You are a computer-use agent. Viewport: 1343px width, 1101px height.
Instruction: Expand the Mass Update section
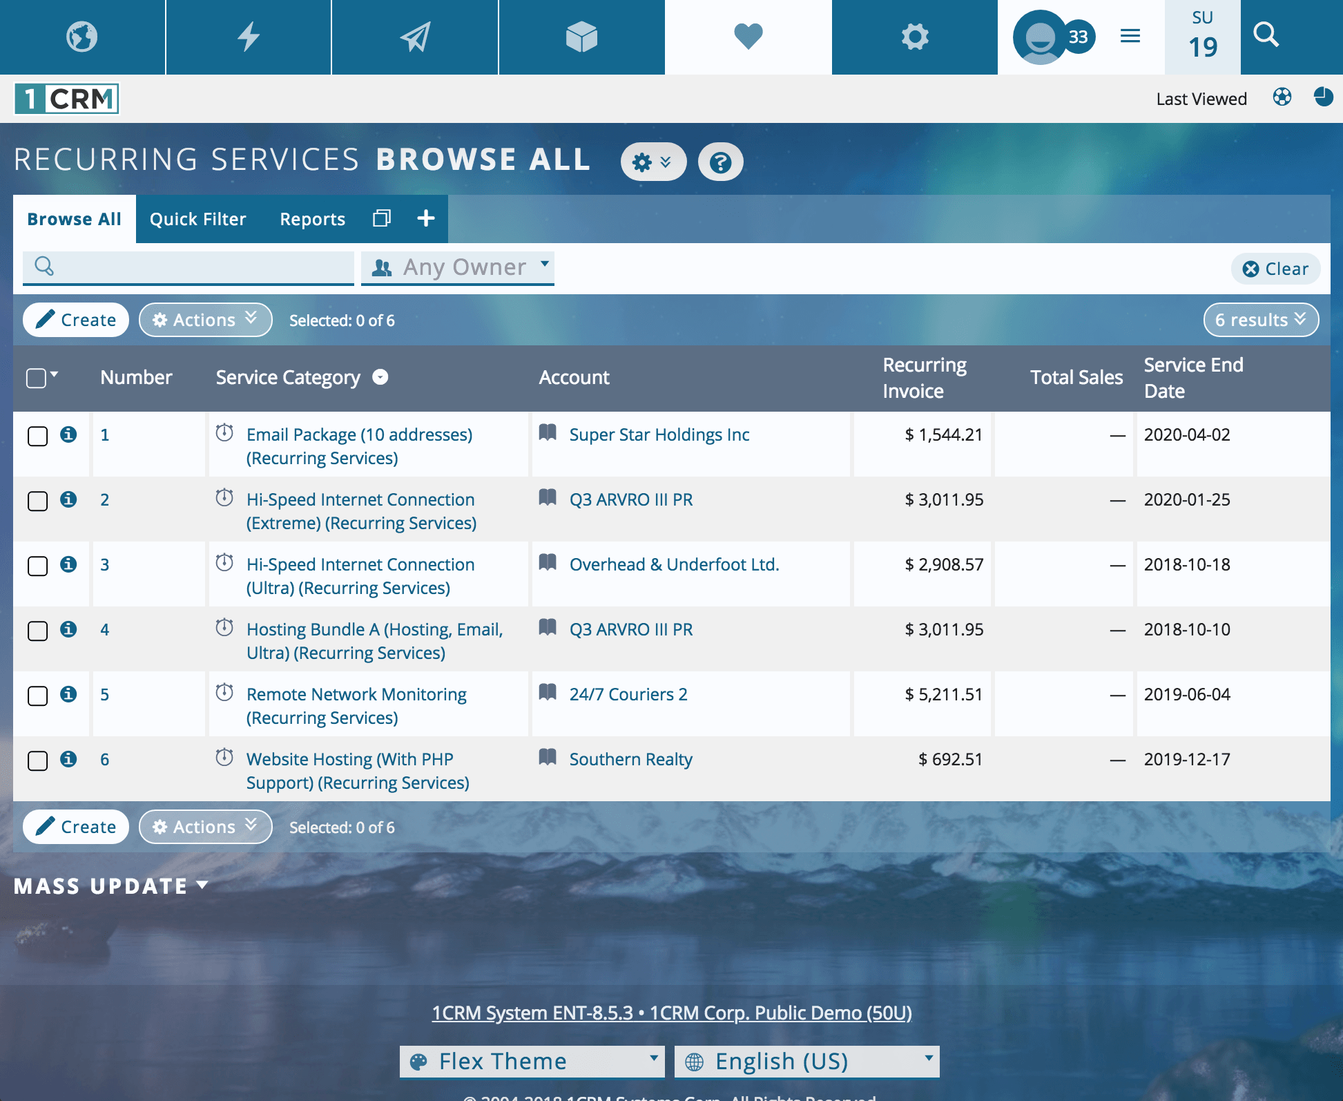[110, 886]
